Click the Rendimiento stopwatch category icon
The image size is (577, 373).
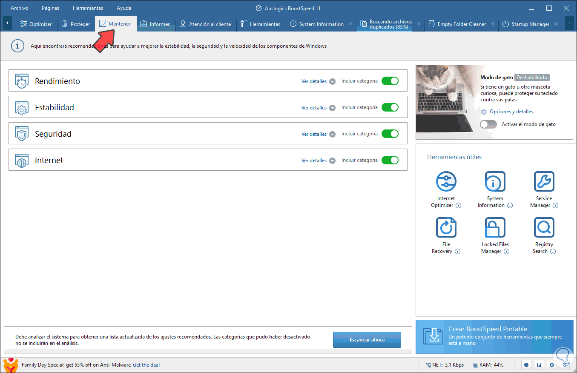[x=22, y=81]
